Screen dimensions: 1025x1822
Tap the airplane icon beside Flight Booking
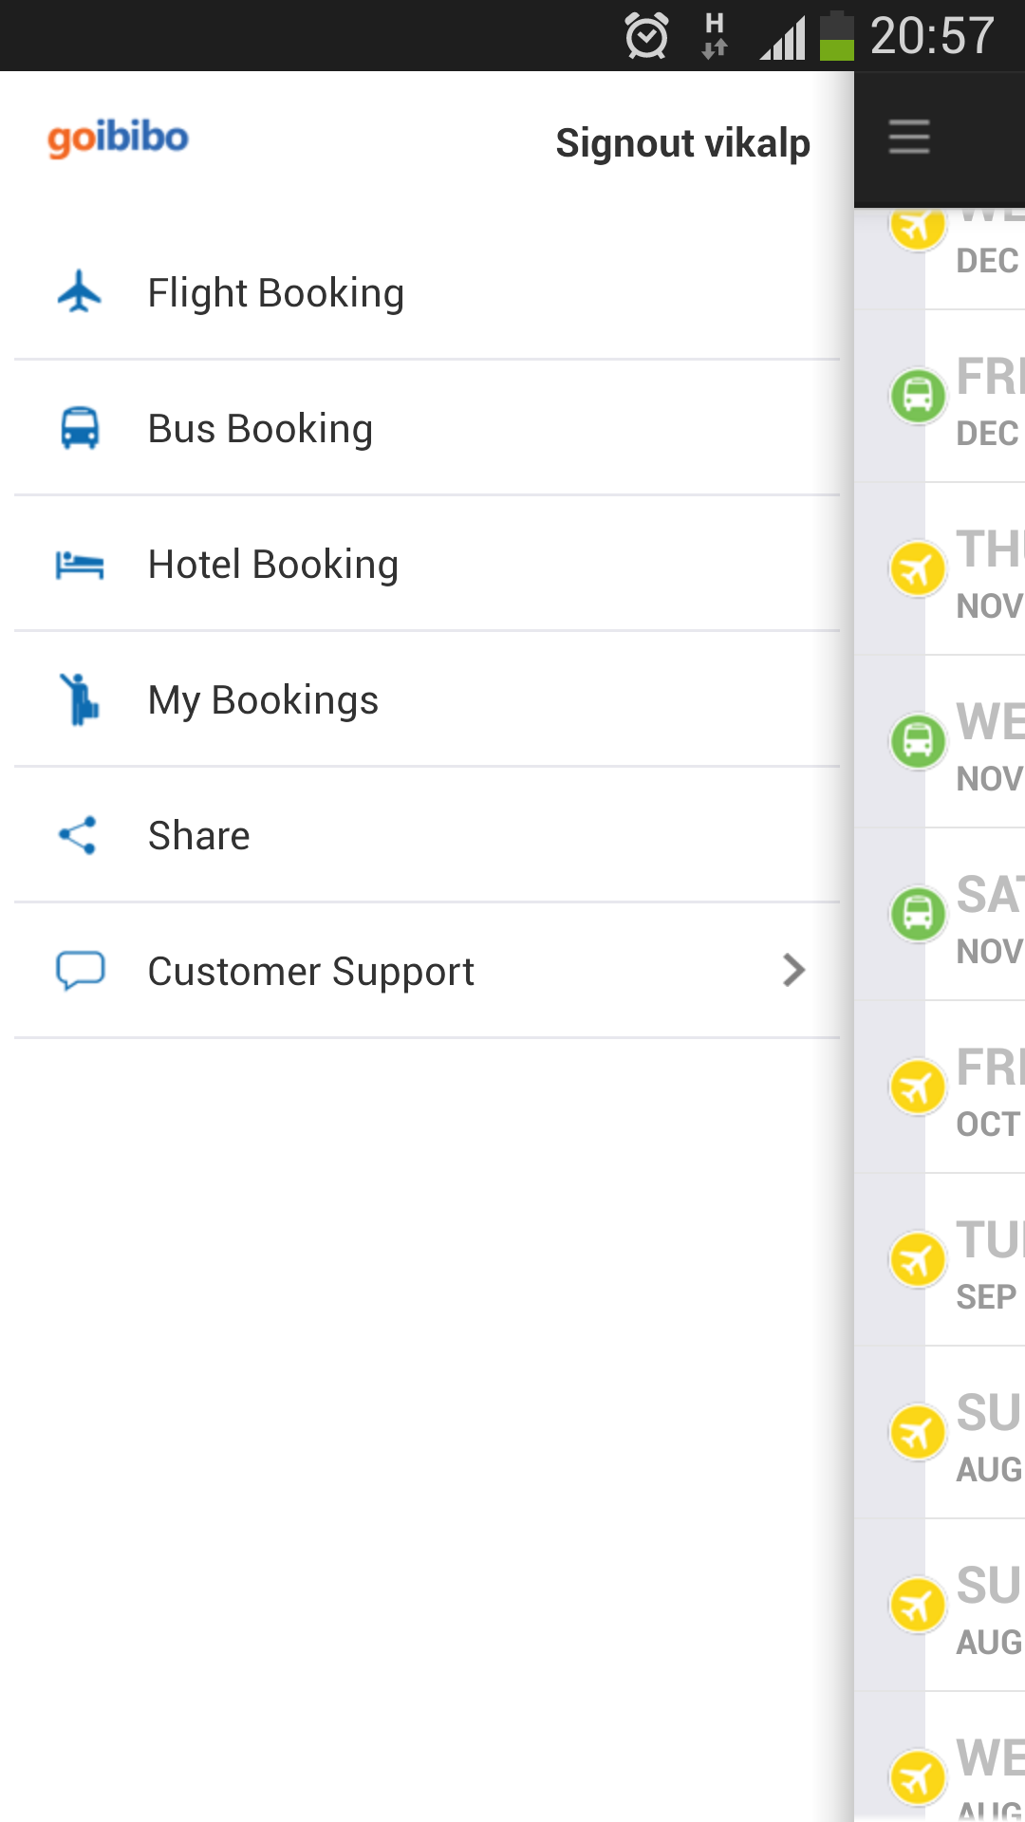point(80,291)
